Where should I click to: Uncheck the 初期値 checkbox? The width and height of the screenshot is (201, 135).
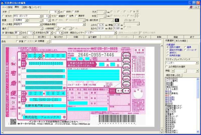tap(36, 41)
